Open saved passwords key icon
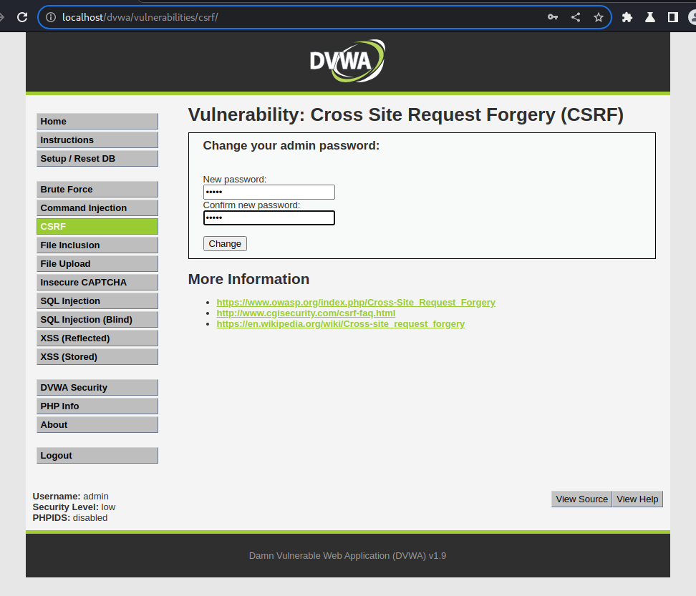696x596 pixels. coord(553,17)
